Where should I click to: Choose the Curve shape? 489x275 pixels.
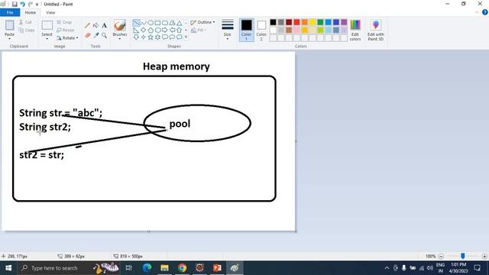coord(144,23)
